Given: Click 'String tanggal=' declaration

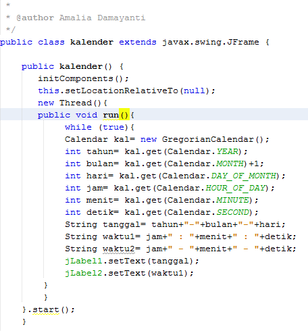Looking at the screenshot, I should point(105,225).
